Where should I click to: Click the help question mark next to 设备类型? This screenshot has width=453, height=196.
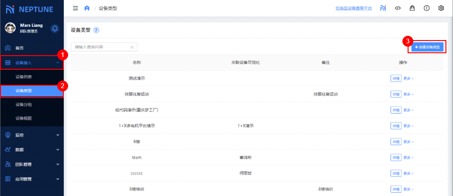click(x=96, y=30)
